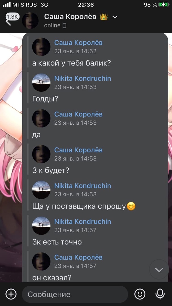
Task: Tap the battery indicator in status bar
Action: [164, 5]
